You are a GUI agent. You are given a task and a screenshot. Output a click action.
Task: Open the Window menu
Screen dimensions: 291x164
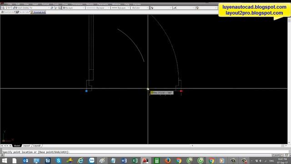coord(116,4)
